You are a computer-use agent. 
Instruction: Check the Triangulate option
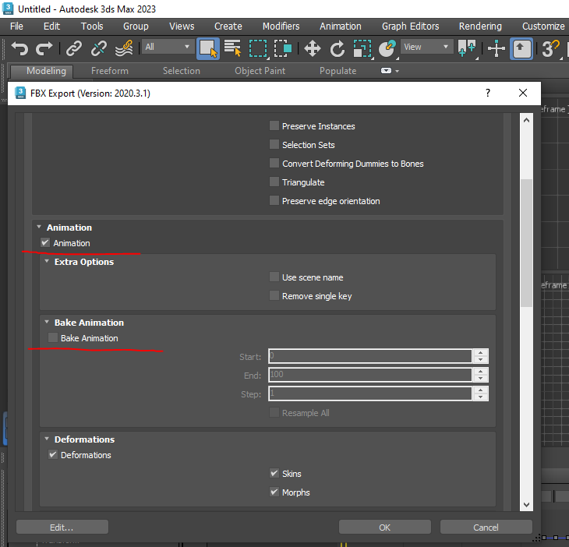coord(274,182)
